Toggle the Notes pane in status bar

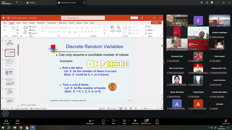click(102, 108)
